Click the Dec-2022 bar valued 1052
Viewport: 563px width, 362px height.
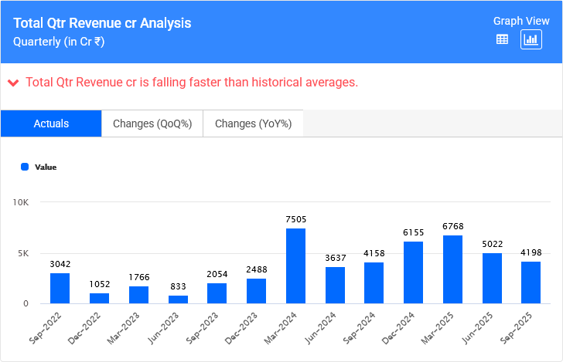point(99,299)
